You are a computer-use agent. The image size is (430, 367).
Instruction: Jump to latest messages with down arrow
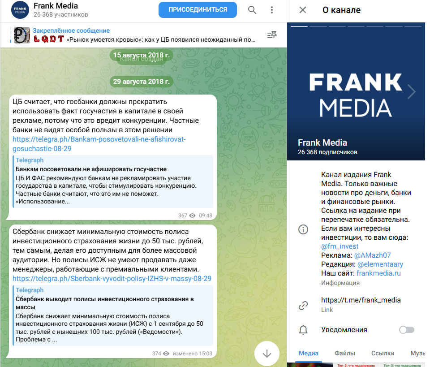(267, 354)
